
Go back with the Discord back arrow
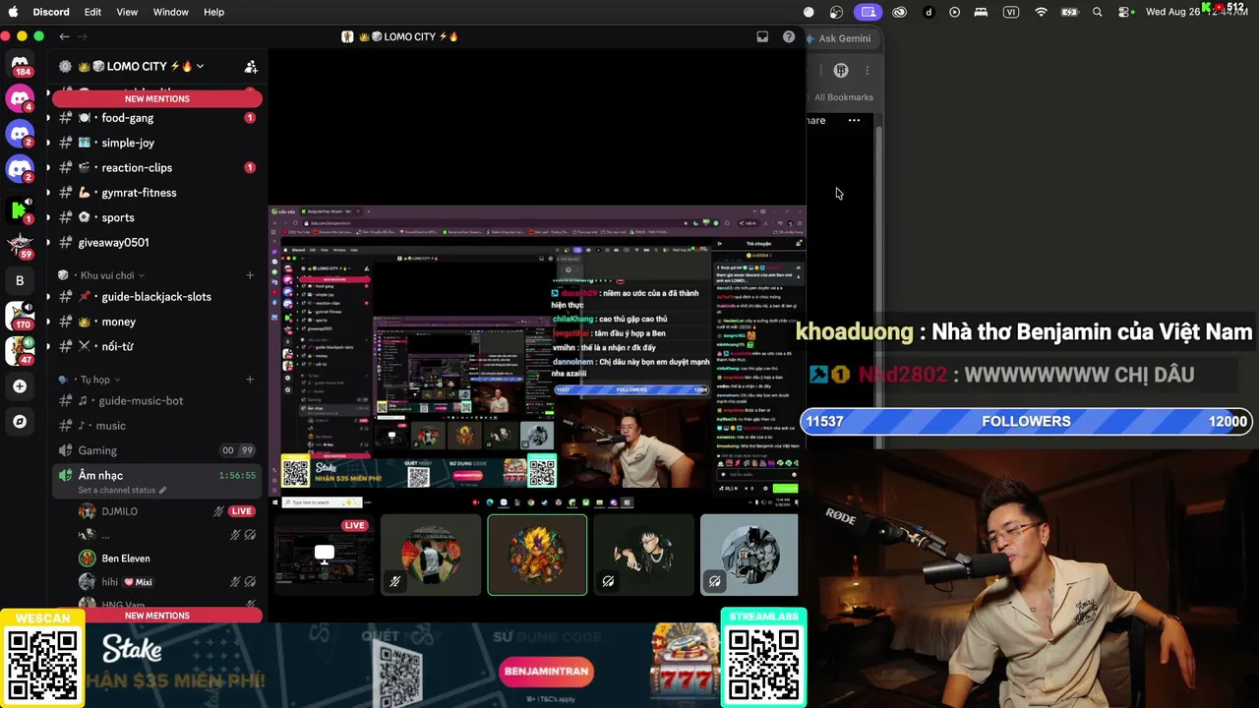point(64,36)
